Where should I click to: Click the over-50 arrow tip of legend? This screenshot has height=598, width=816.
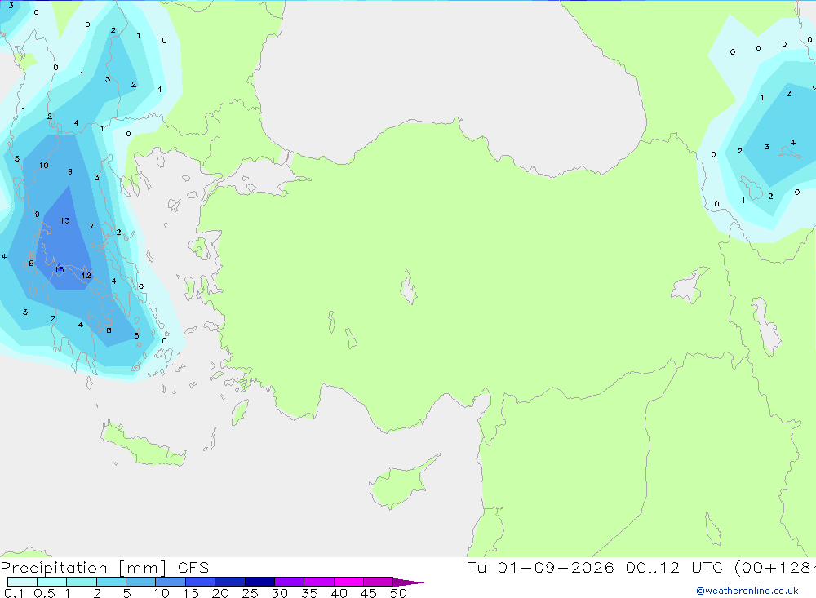[409, 582]
